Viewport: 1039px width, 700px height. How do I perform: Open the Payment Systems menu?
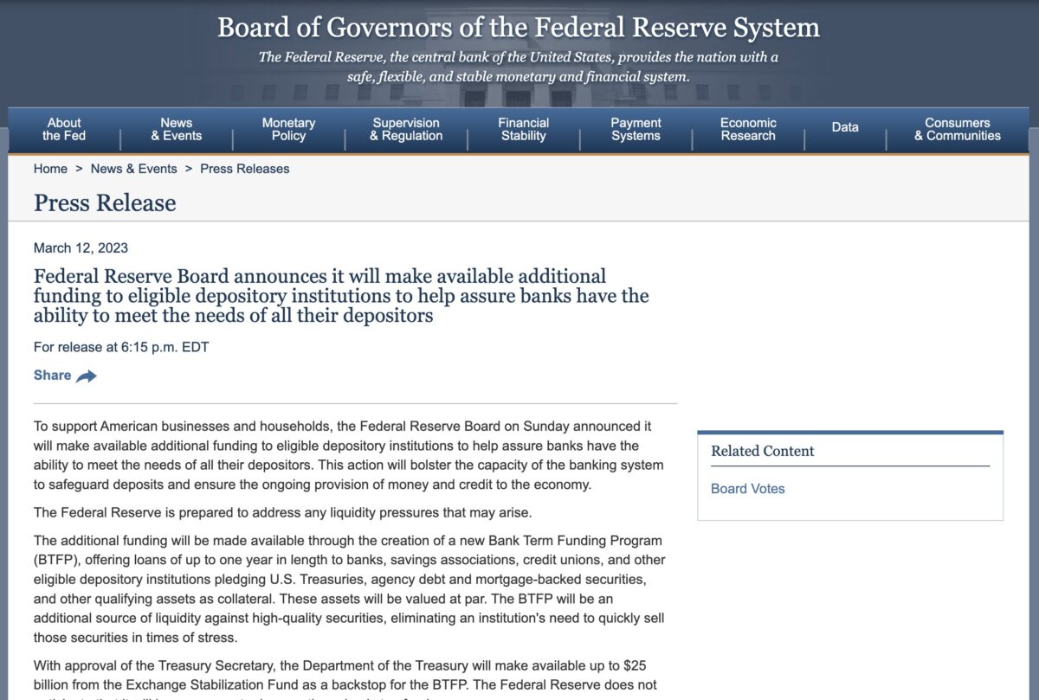(636, 129)
